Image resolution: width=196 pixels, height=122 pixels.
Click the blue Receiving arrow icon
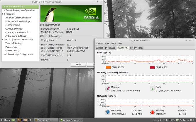coord(108,112)
